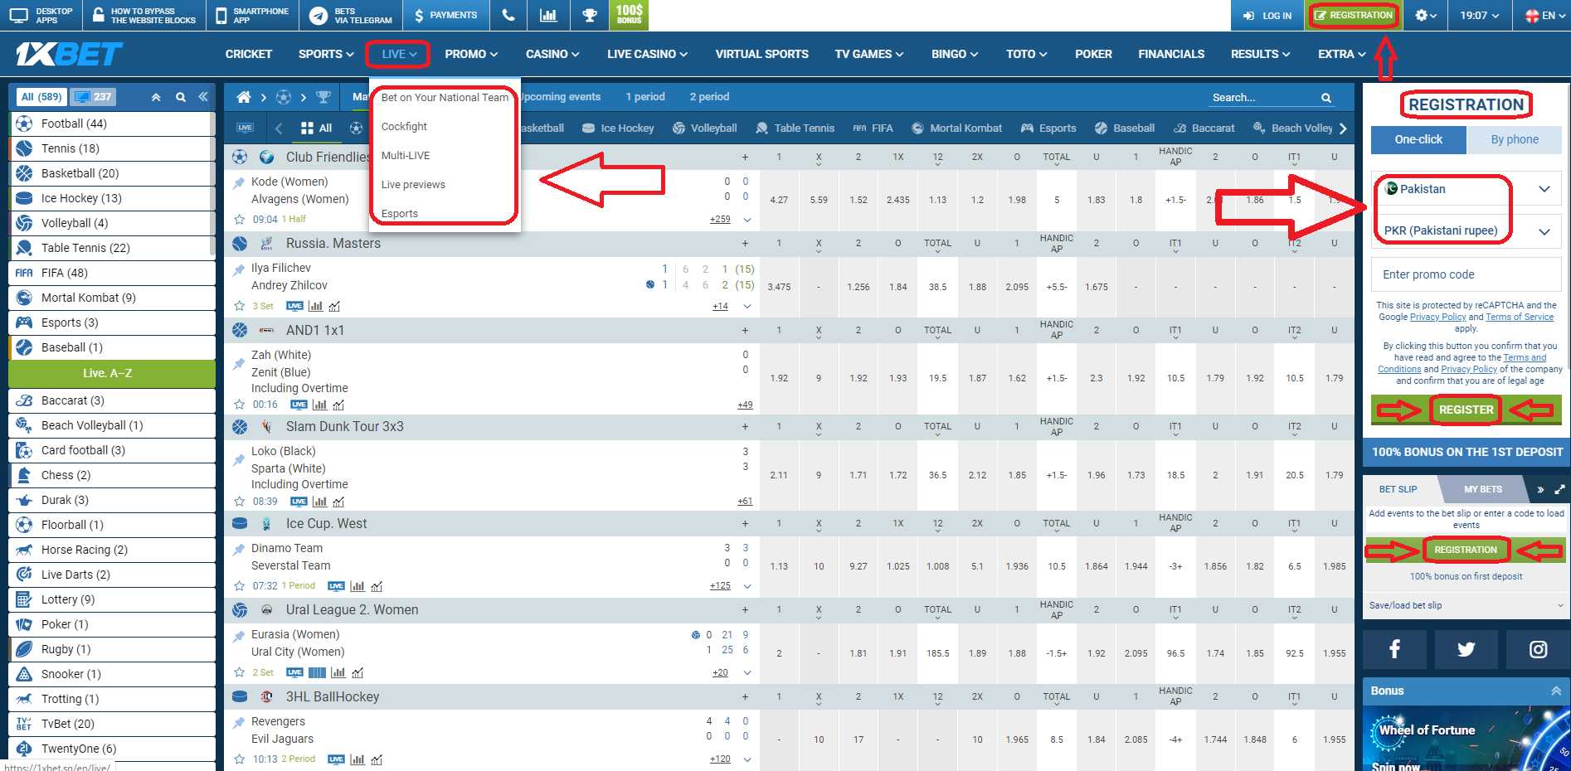The width and height of the screenshot is (1571, 771).
Task: Collapse the sports sidebar with double-left chevron
Action: coord(203,97)
